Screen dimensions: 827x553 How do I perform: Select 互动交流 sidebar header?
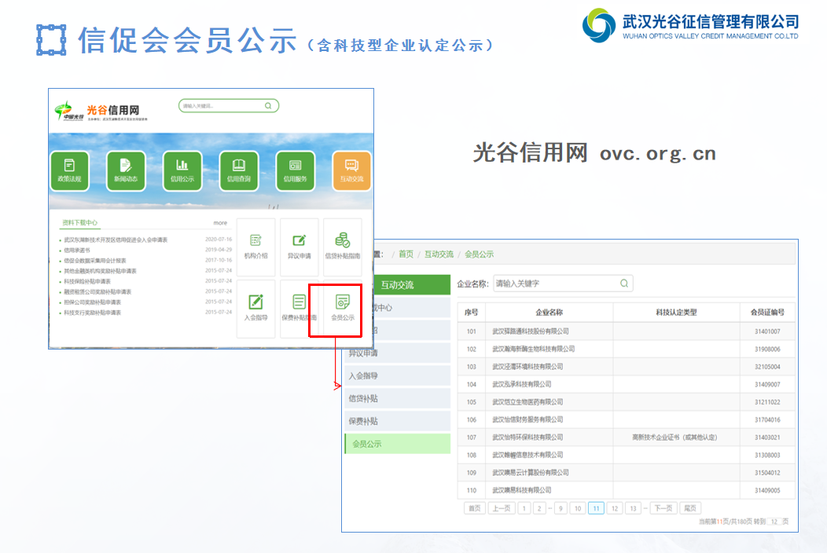412,284
